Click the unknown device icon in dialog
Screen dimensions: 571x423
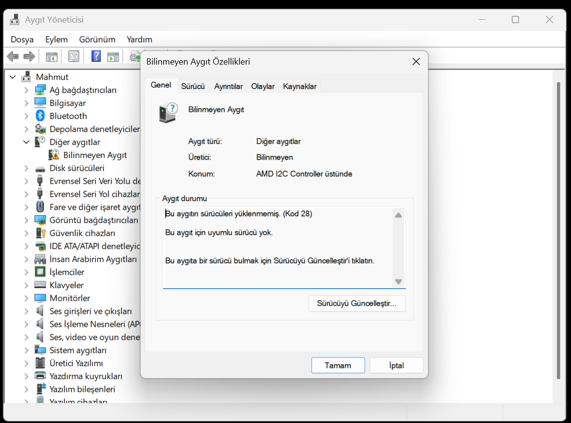168,113
